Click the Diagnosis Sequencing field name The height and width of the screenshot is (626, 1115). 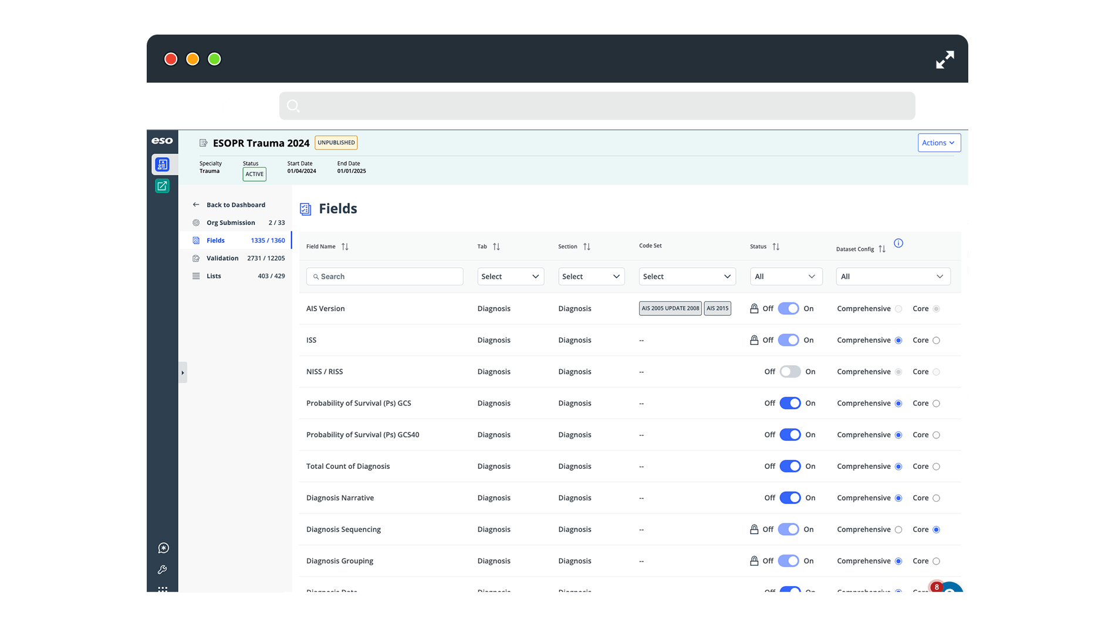tap(343, 530)
